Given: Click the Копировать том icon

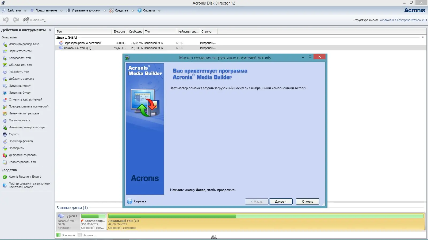Looking at the screenshot, I should point(5,58).
